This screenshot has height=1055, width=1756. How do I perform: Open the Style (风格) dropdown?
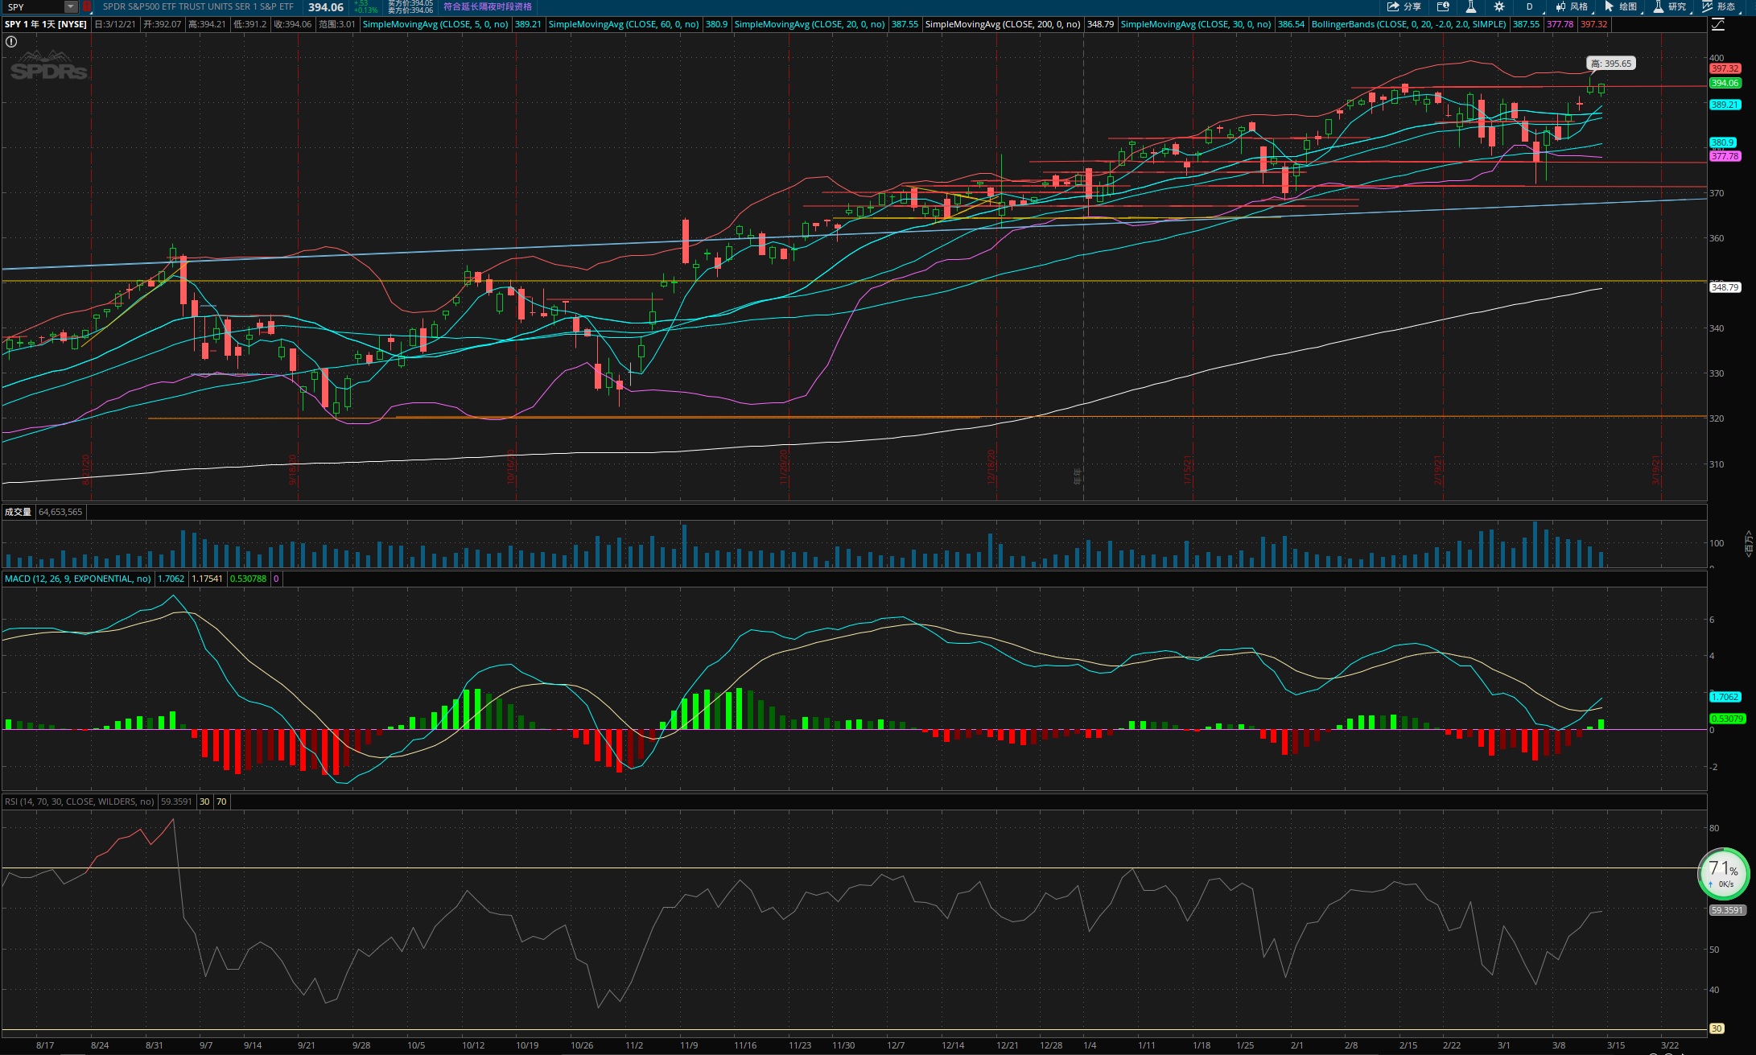click(1572, 6)
